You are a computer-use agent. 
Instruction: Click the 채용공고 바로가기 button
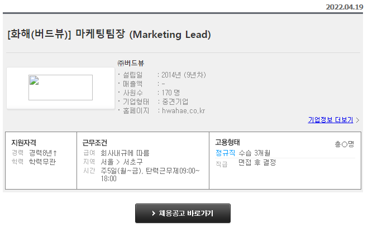point(183,213)
